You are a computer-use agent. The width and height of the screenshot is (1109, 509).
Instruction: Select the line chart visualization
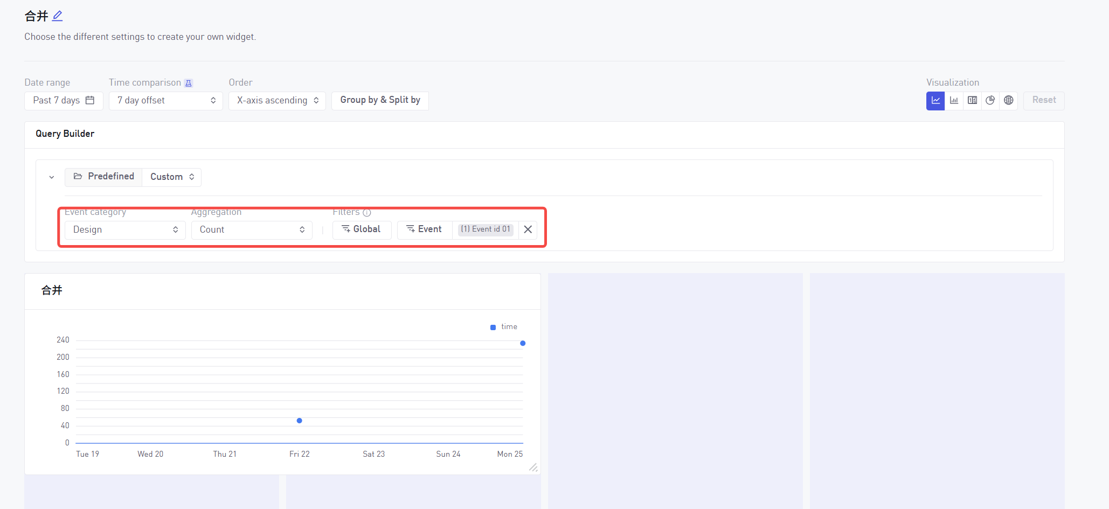point(935,101)
